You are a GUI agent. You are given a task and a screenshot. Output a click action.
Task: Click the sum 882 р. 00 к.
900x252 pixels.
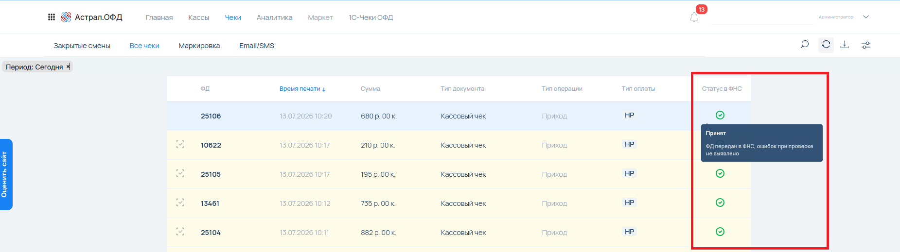[x=378, y=233]
